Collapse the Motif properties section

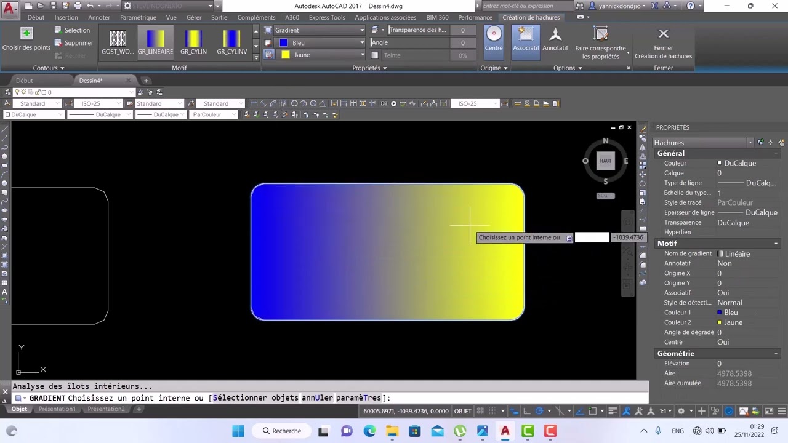[776, 244]
